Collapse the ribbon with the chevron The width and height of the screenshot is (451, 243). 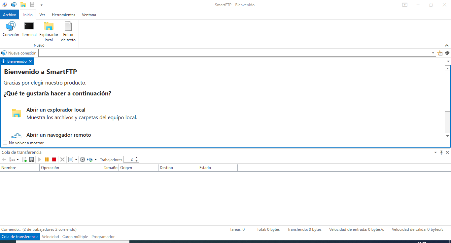(x=447, y=46)
